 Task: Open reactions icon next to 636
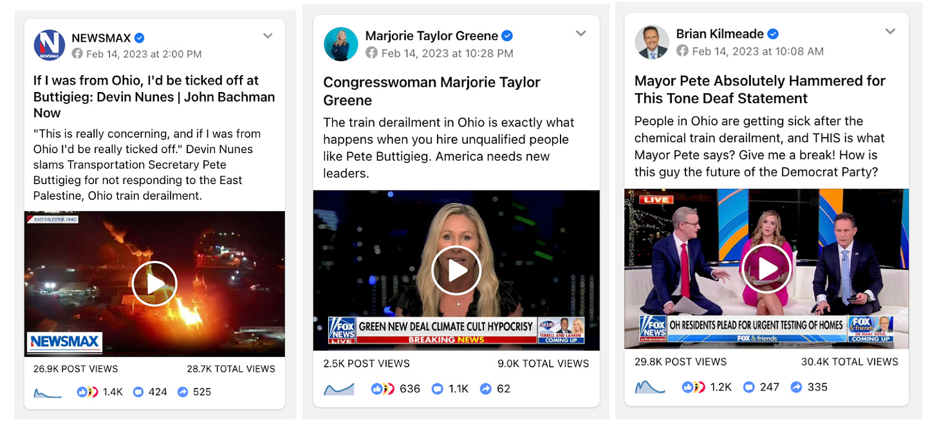pyautogui.click(x=383, y=389)
